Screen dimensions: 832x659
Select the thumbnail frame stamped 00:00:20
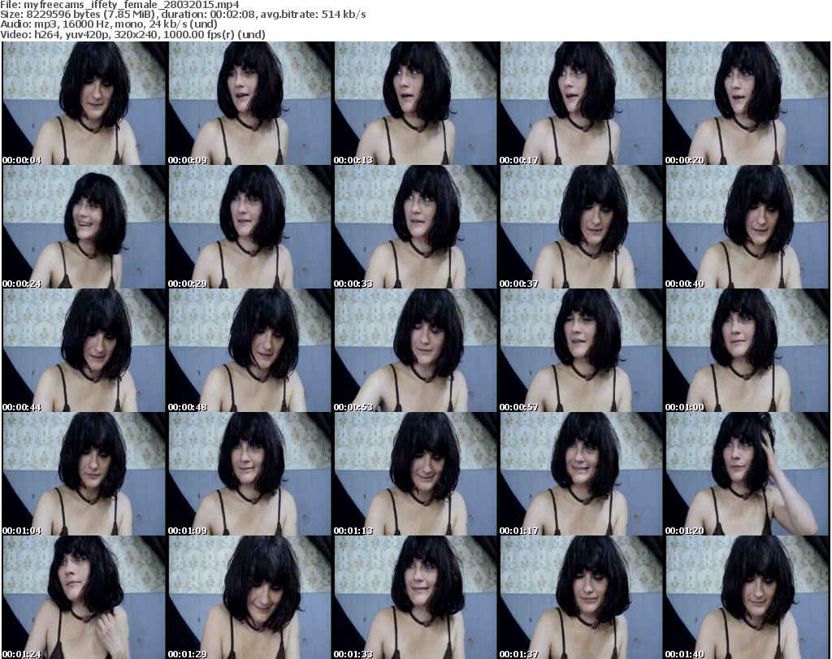[x=747, y=103]
